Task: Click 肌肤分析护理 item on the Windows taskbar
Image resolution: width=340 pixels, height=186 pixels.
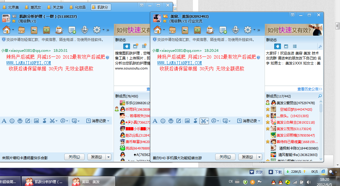Action: (x=45, y=182)
